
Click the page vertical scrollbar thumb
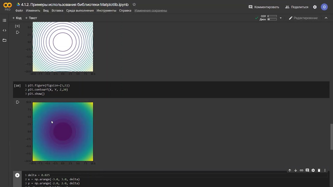pos(331,137)
